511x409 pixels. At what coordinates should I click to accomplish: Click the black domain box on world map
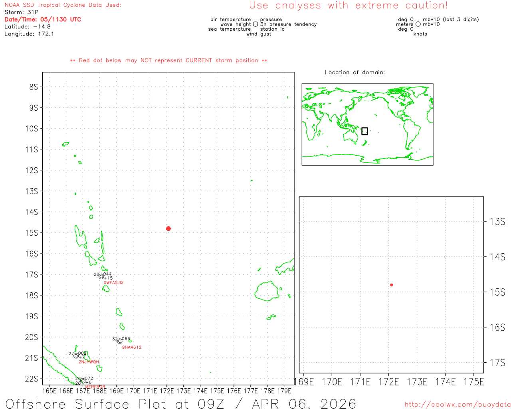[x=364, y=131]
